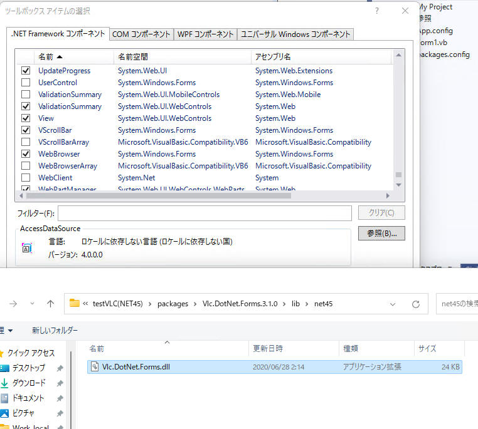This screenshot has width=478, height=429.
Task: Open Desktop (デスクトップ) in sidebar
Action: 28,368
